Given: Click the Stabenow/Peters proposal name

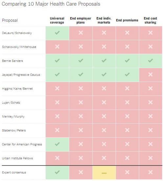Looking at the screenshot, I should (x=14, y=130).
